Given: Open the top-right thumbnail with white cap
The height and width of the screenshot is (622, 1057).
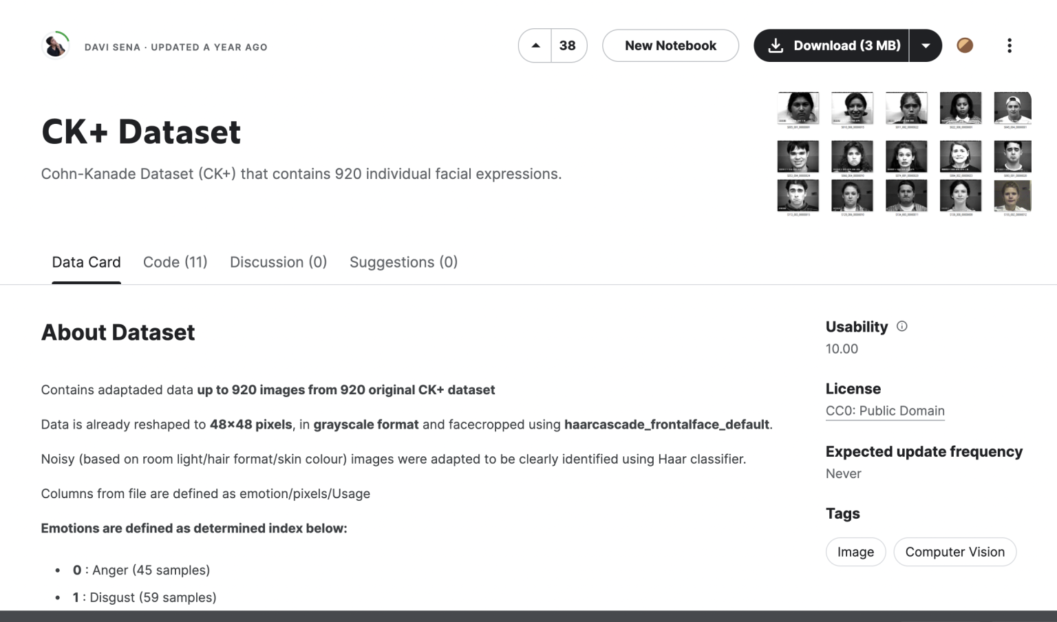Looking at the screenshot, I should (x=1012, y=108).
